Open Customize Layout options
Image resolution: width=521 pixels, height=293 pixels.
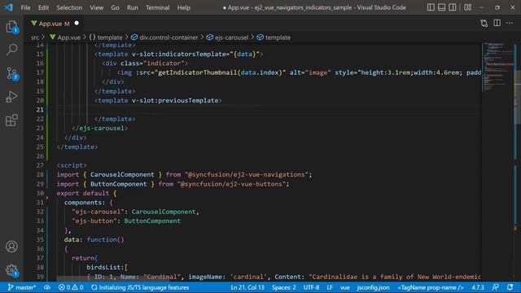468,7
